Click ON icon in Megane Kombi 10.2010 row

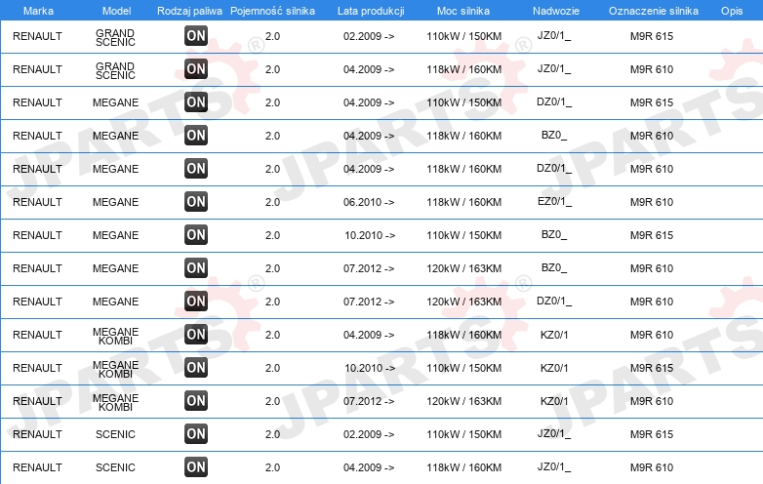[196, 367]
